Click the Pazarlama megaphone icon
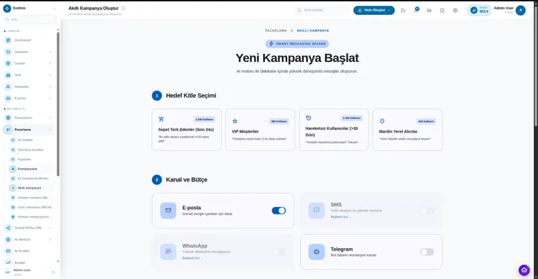Viewport: 538px width, 279px height. click(8, 129)
